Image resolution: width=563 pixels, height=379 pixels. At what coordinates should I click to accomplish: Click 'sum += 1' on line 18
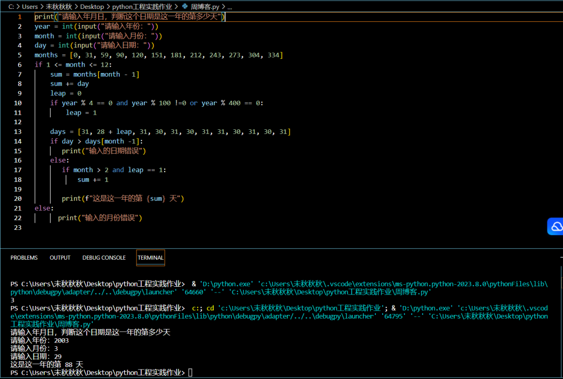coord(93,180)
